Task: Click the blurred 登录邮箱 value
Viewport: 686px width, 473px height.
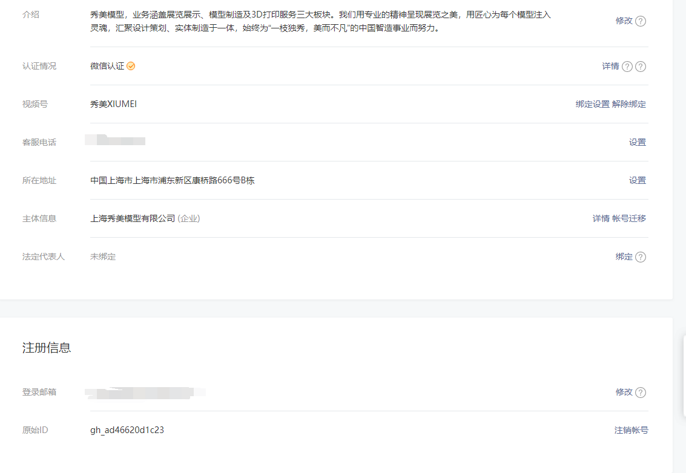Action: 145,393
